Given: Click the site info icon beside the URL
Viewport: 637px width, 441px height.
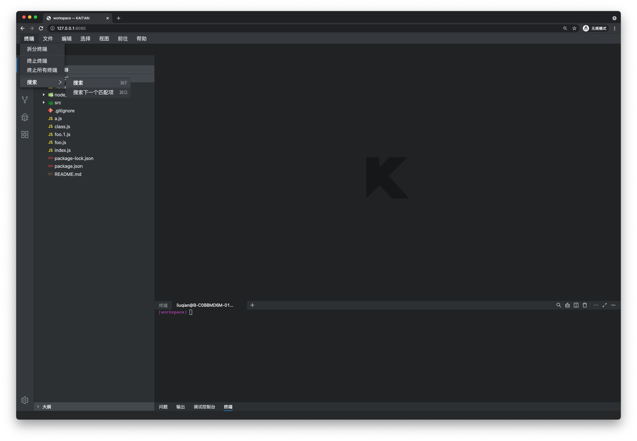Looking at the screenshot, I should point(53,28).
